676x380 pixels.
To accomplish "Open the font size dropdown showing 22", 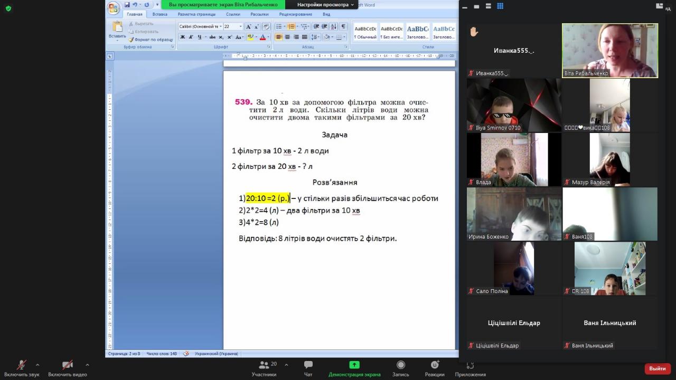I will point(241,26).
